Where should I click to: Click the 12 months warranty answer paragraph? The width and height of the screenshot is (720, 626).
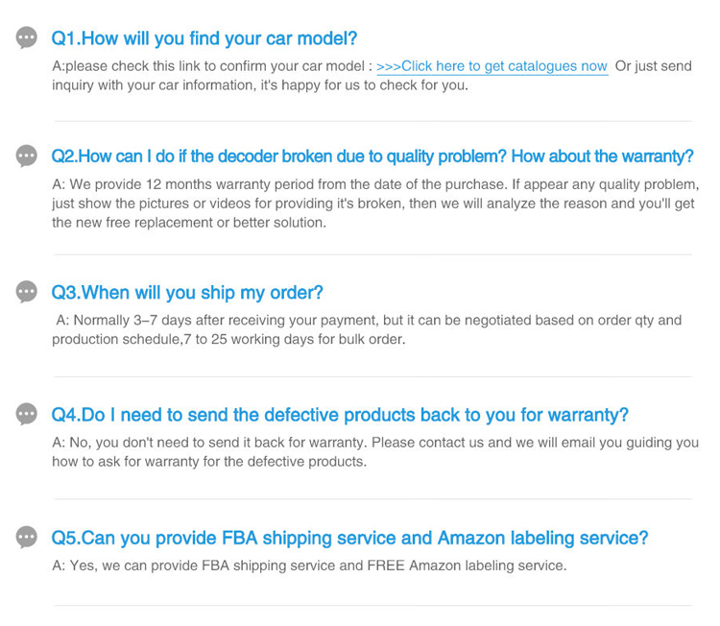(374, 203)
